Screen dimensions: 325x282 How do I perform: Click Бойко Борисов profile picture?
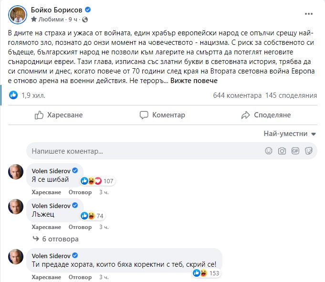coord(17,15)
